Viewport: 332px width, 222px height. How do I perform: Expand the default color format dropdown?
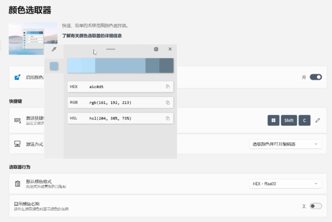tap(285, 184)
